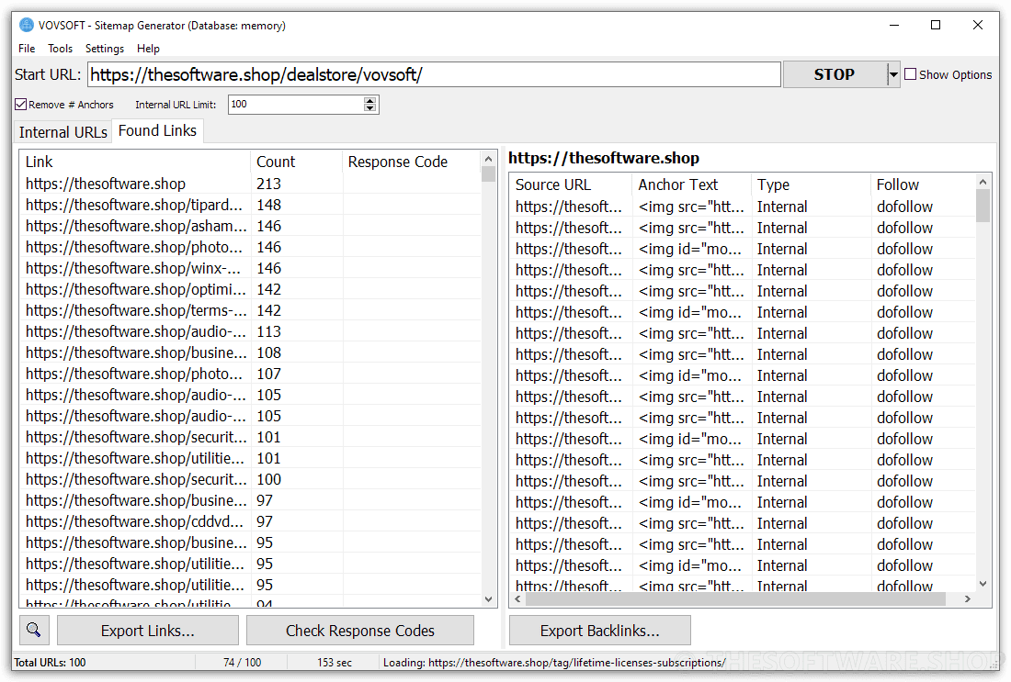Image resolution: width=1011 pixels, height=682 pixels.
Task: Click the count value 148
Action: 269,205
